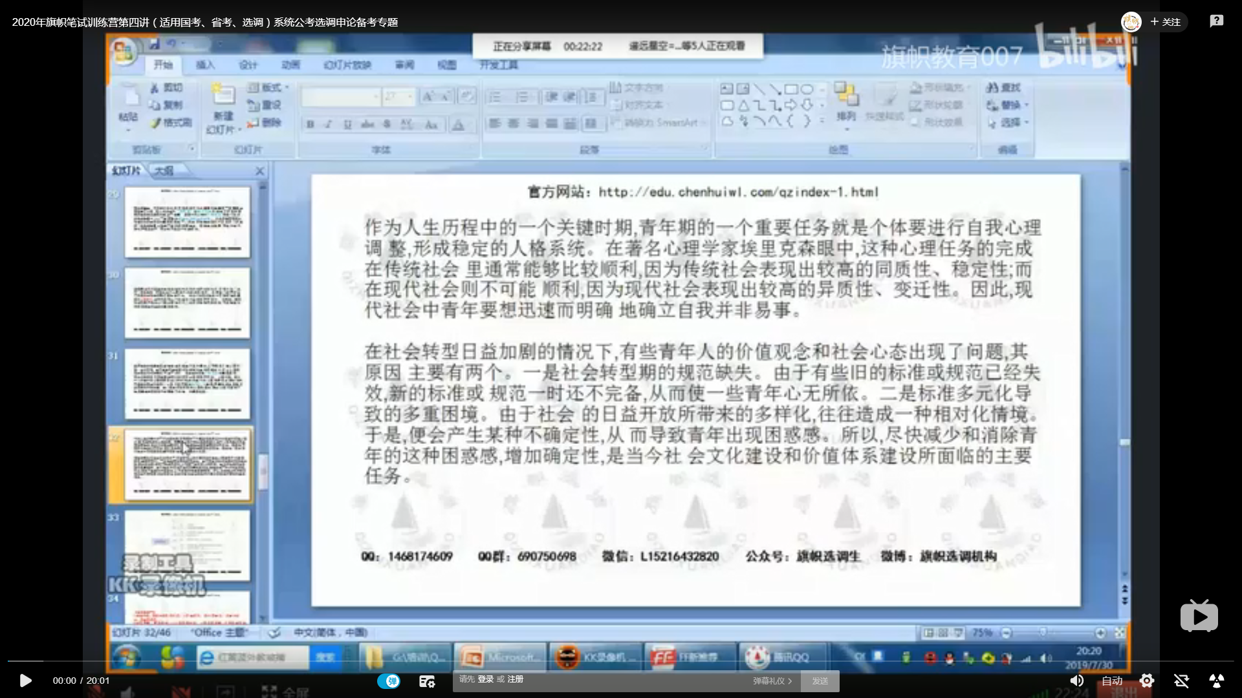This screenshot has height=698, width=1242.
Task: Open the 幻灯片放映 ribbon tab
Action: 347,65
